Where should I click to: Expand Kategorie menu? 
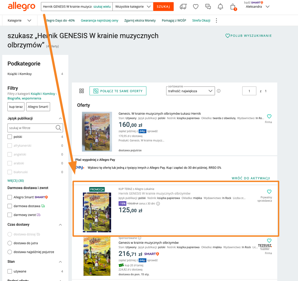tap(19, 21)
